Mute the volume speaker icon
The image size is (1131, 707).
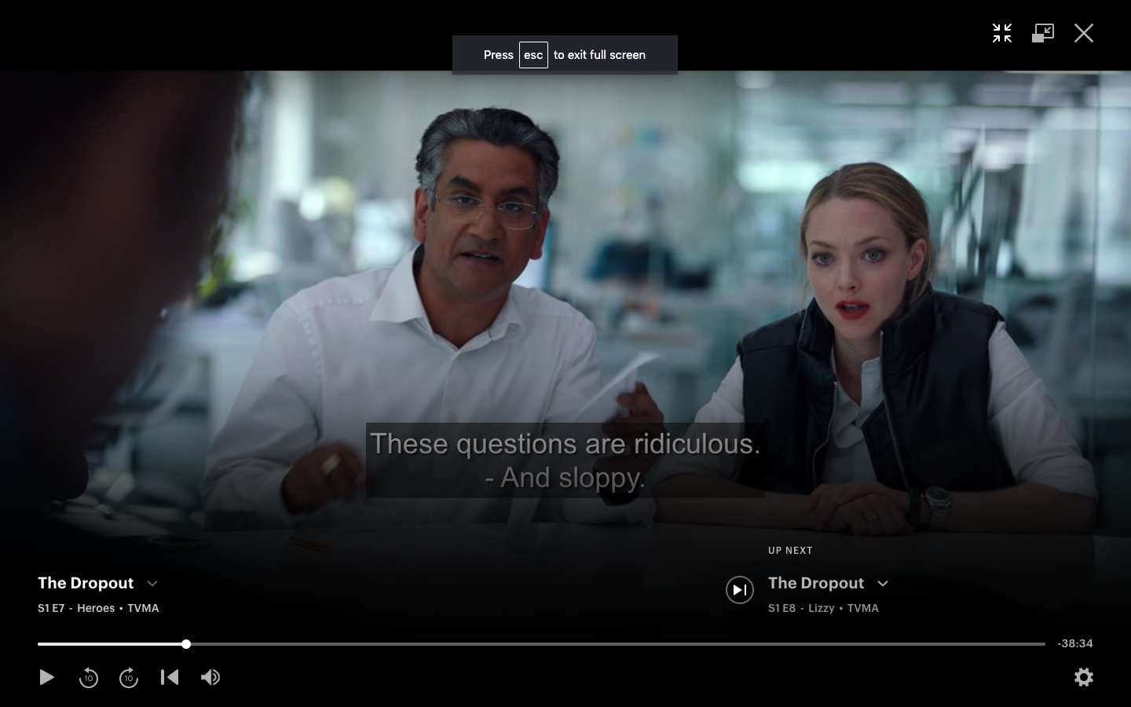tap(210, 677)
